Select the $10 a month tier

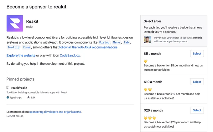[x=197, y=82]
